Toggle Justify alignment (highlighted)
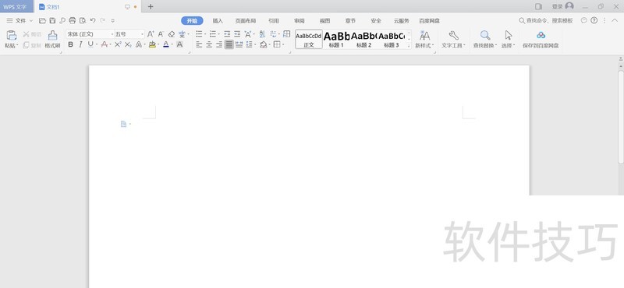This screenshot has width=624, height=288. point(229,44)
